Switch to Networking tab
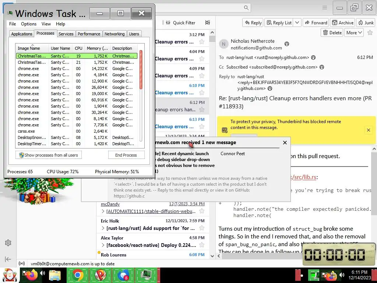 [114, 34]
